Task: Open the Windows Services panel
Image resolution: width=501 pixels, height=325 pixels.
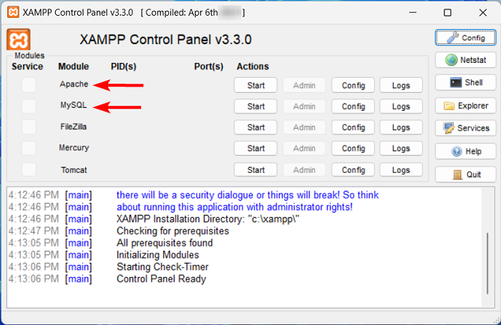Action: (465, 128)
